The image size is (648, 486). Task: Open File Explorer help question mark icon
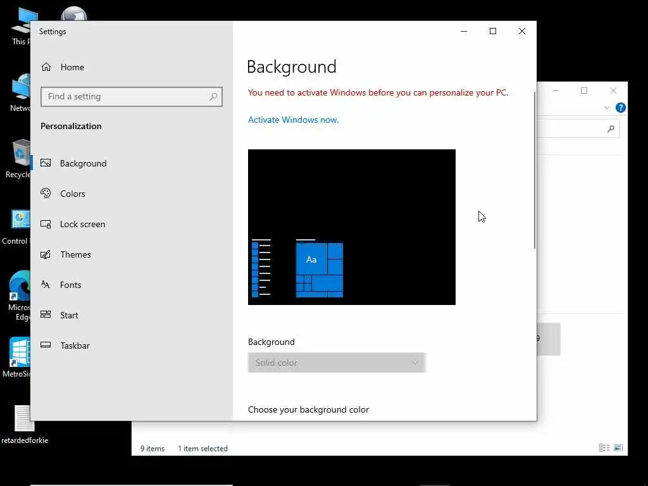(x=620, y=108)
